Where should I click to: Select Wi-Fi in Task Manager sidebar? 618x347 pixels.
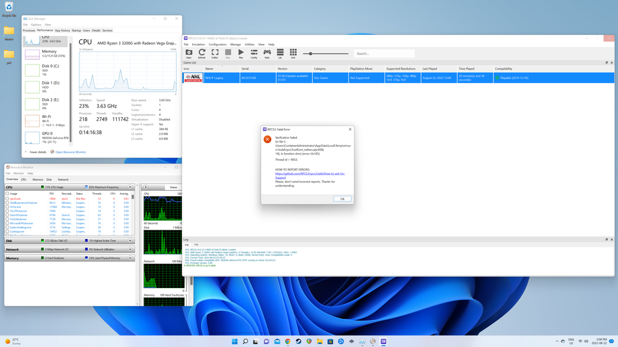pos(46,121)
